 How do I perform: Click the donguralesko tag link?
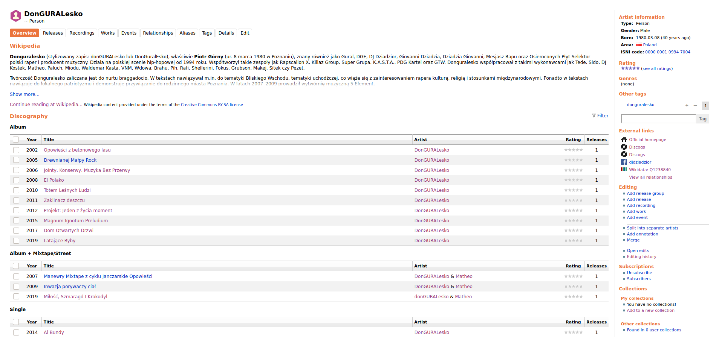[641, 105]
